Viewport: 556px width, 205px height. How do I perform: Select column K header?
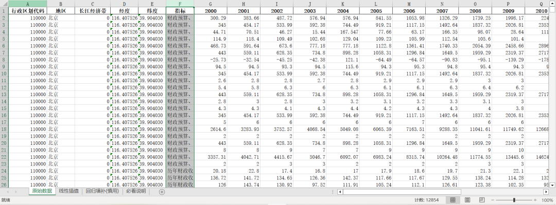tap(343, 4)
